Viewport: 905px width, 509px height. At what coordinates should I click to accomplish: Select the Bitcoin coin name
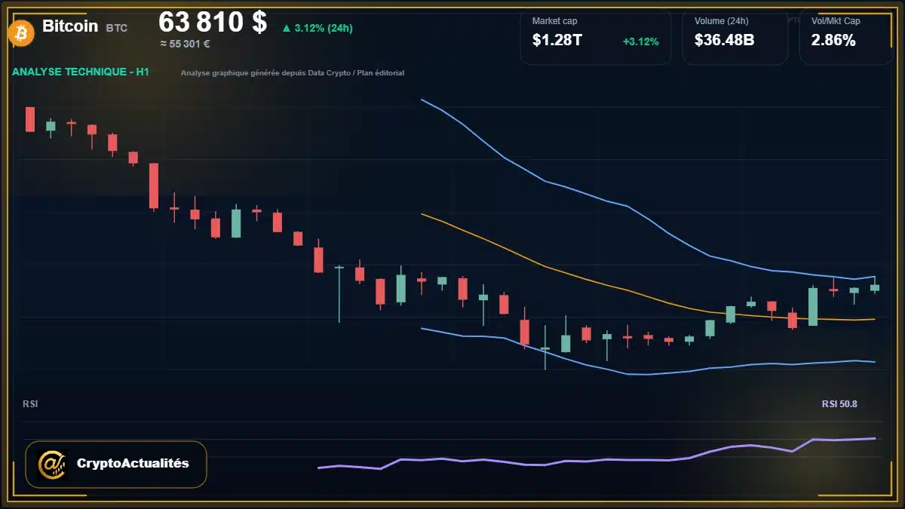70,26
